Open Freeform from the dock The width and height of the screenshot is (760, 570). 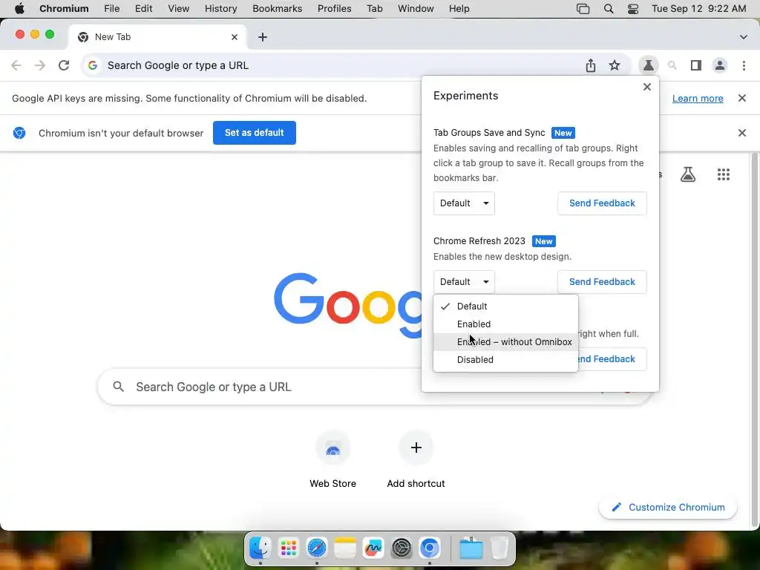click(373, 548)
